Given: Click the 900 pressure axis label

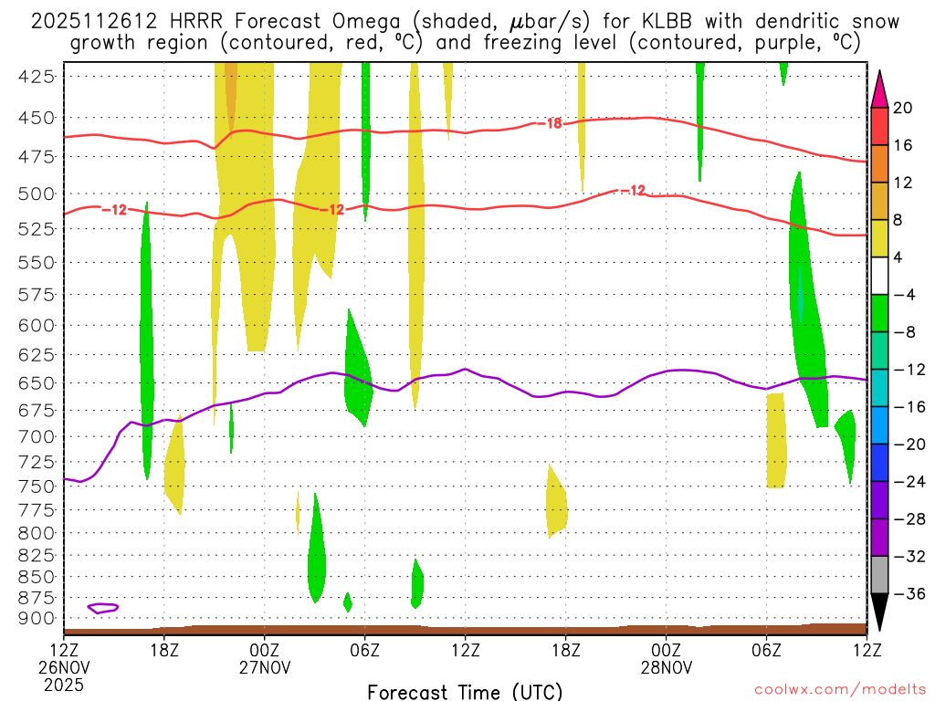Looking at the screenshot, I should point(37,619).
